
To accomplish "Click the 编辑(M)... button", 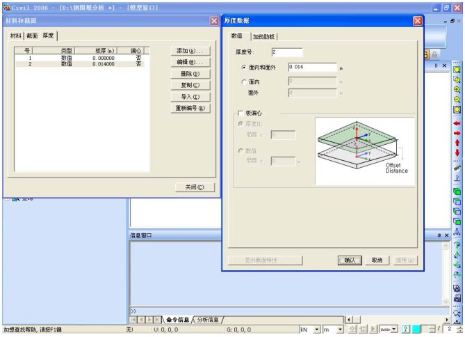I will (190, 62).
